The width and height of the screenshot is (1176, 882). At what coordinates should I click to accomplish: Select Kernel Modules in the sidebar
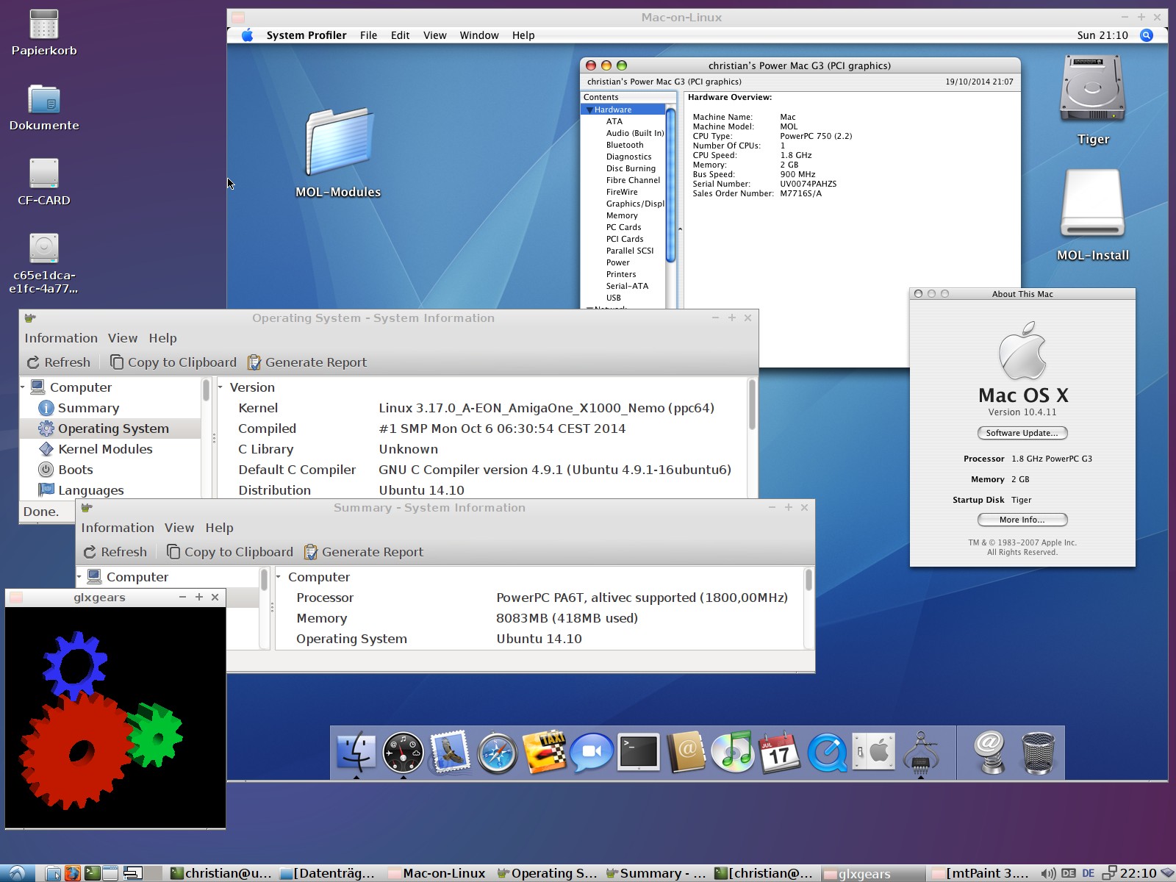coord(105,449)
